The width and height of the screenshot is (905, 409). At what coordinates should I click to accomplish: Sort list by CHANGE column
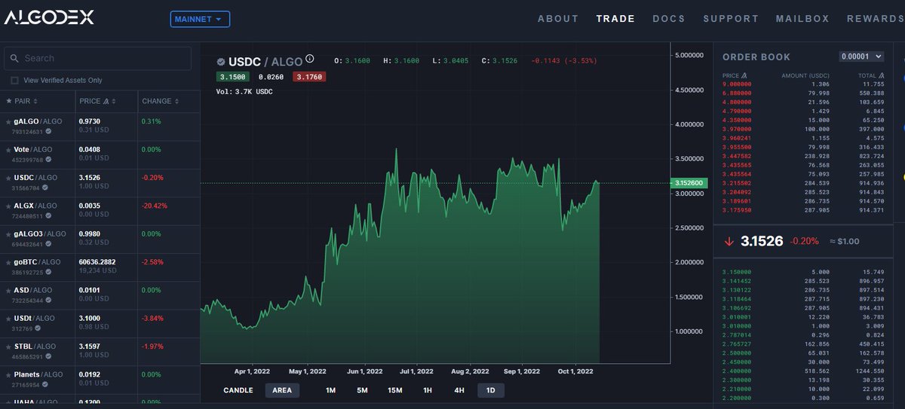160,101
